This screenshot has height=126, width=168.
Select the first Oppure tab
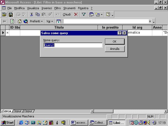pyautogui.click(x=18, y=111)
